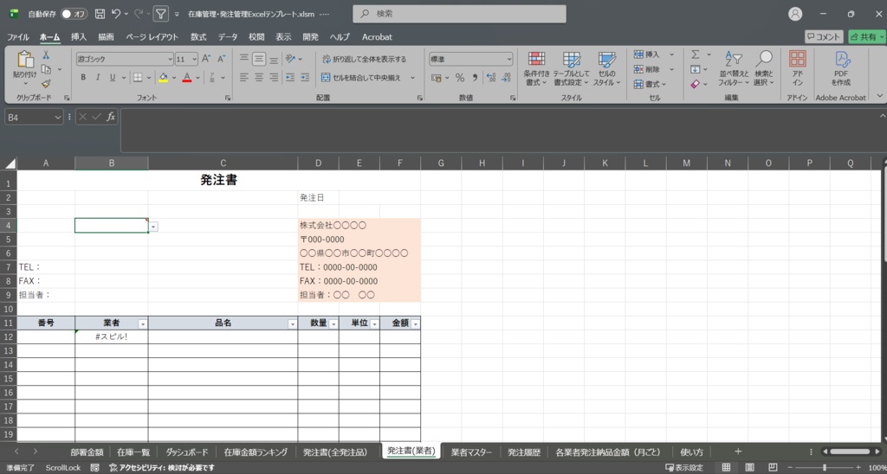This screenshot has width=887, height=474.
Task: Click the Increase indent icon
Action: pos(305,77)
